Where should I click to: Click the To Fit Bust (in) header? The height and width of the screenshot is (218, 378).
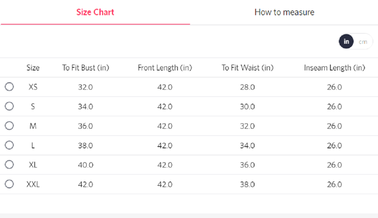point(86,68)
